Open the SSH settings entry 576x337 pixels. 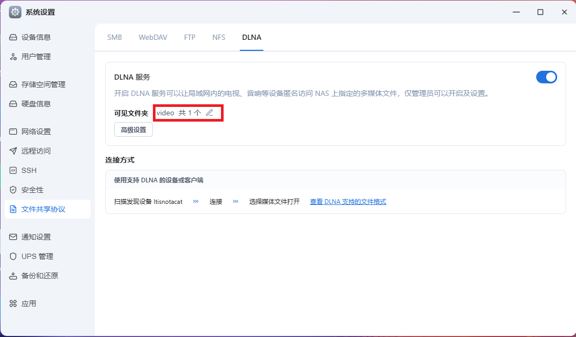[x=48, y=170]
